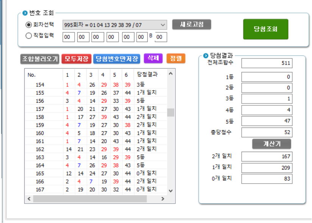312x223 pixels.
Task: Open the 계산기 calculator button
Action: coord(271,144)
